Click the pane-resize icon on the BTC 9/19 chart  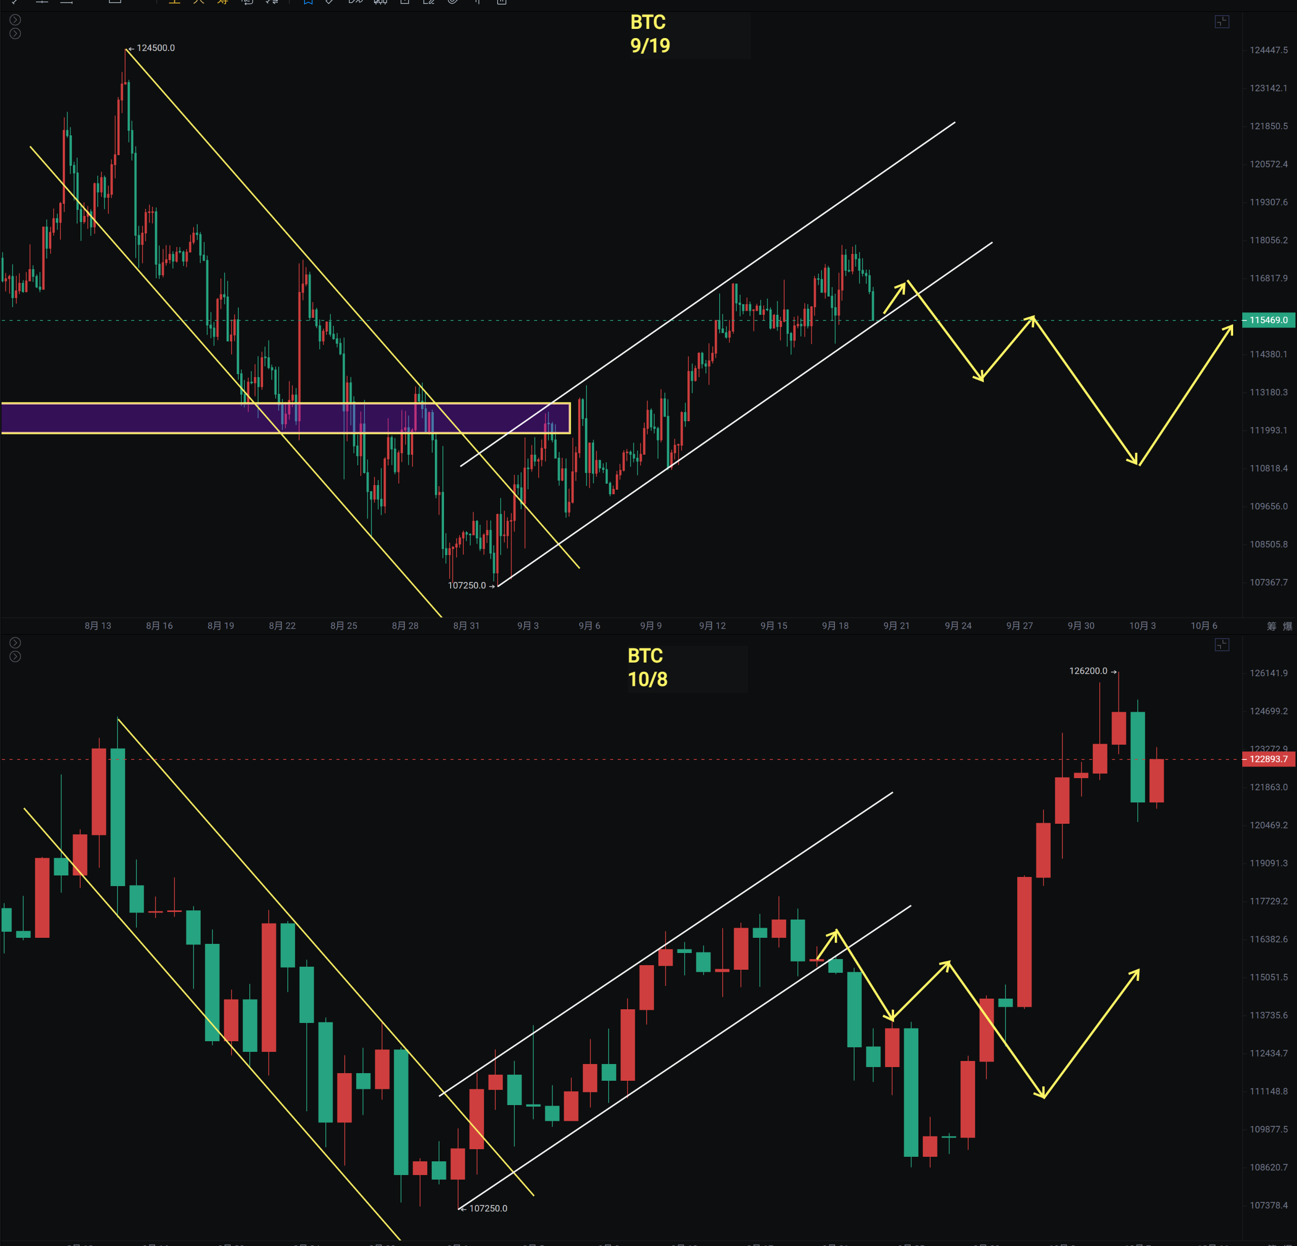click(1221, 22)
